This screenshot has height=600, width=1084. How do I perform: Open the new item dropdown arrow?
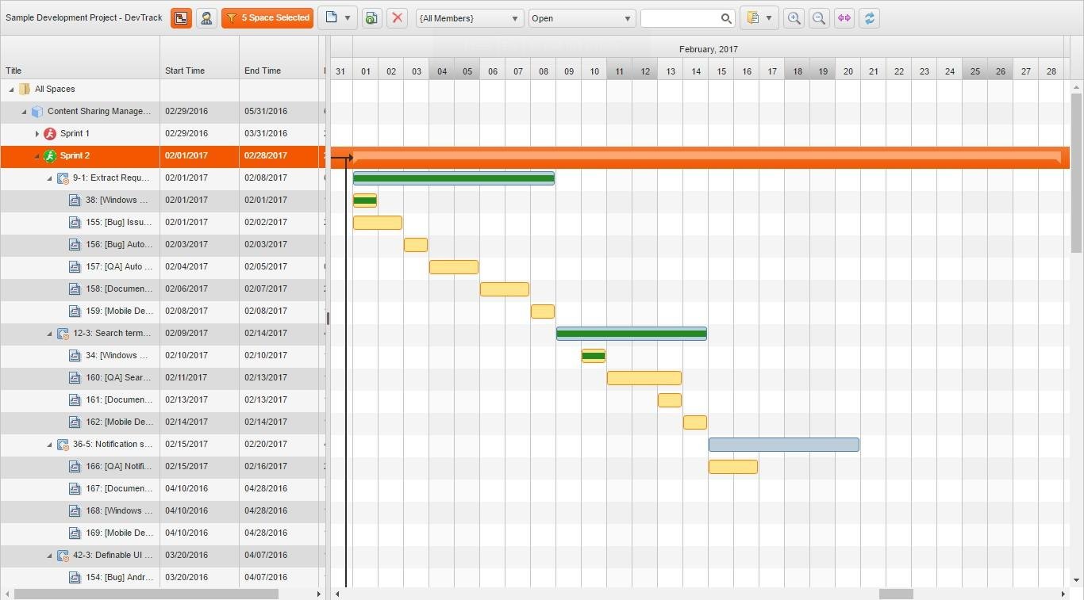(x=348, y=18)
